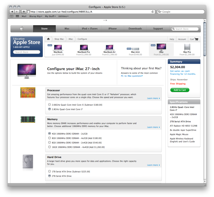Screen dimensions: 214x197
Task: Select 4GB 1066MHz DDR3 SDRAM 2x2GB
Action: (50, 133)
